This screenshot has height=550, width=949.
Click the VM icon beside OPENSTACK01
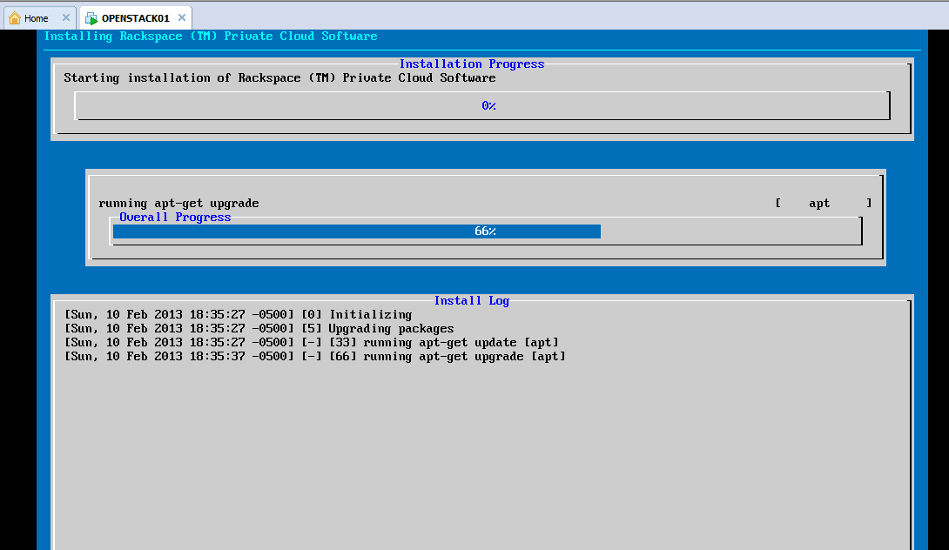click(x=91, y=18)
